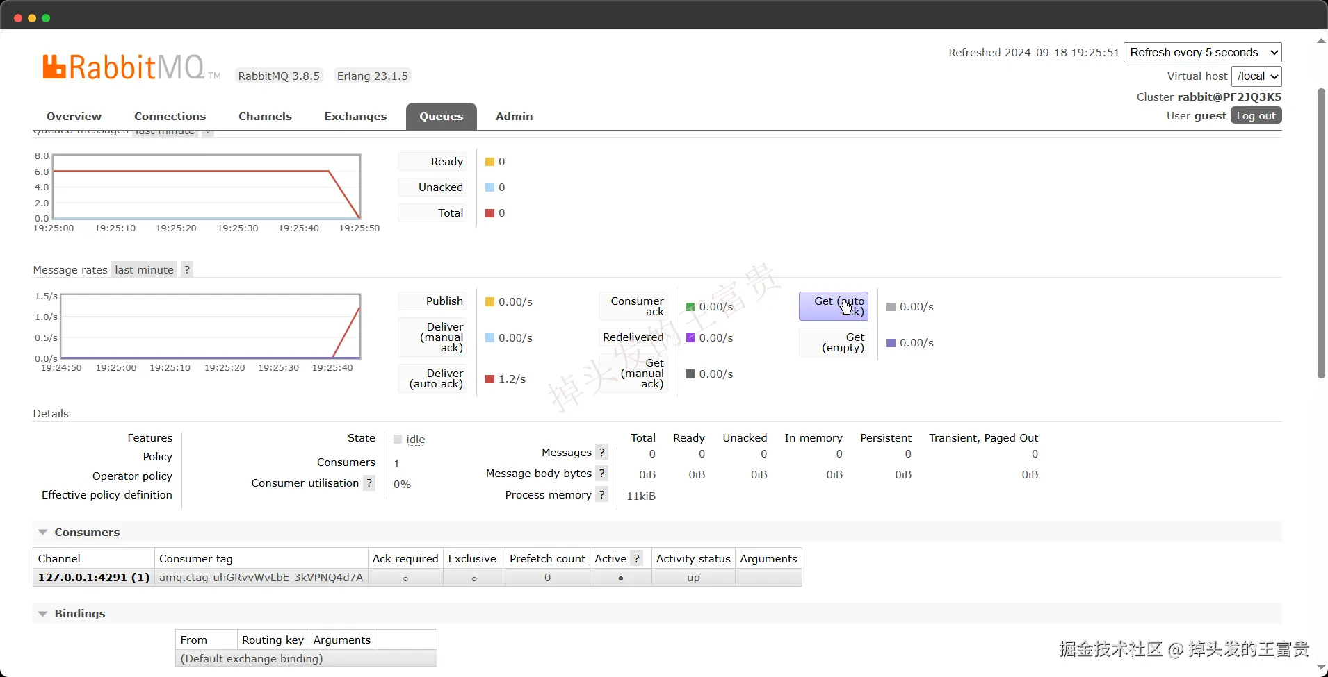This screenshot has height=677, width=1328.
Task: Click the green Consumer ack swatch
Action: pyautogui.click(x=690, y=307)
